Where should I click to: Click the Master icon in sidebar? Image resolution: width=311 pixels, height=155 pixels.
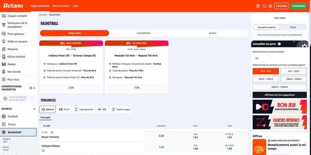(x=4, y=64)
